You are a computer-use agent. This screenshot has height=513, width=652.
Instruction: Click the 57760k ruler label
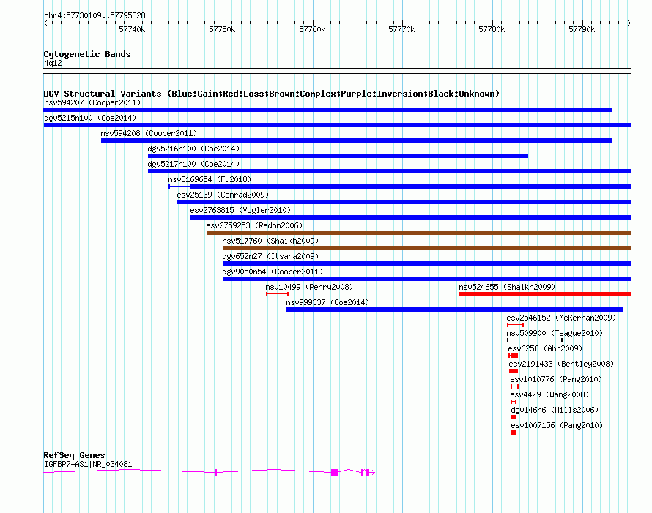[x=312, y=29]
